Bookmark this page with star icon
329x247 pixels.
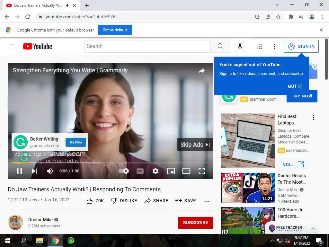coord(278,17)
